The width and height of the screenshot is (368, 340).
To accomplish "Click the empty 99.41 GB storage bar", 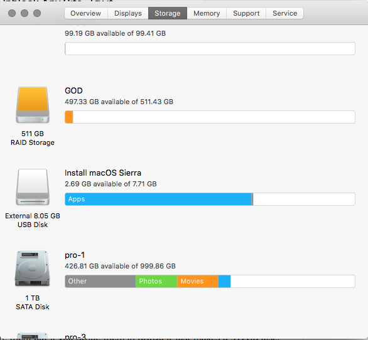I will point(210,48).
